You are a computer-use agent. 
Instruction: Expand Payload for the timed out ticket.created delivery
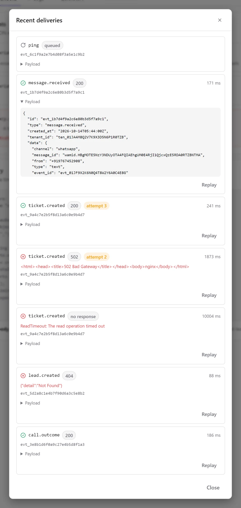click(30, 343)
